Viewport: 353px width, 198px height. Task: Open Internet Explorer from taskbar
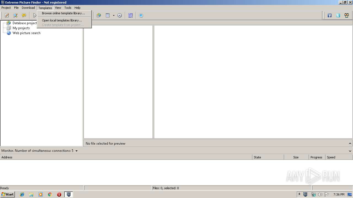click(22, 194)
